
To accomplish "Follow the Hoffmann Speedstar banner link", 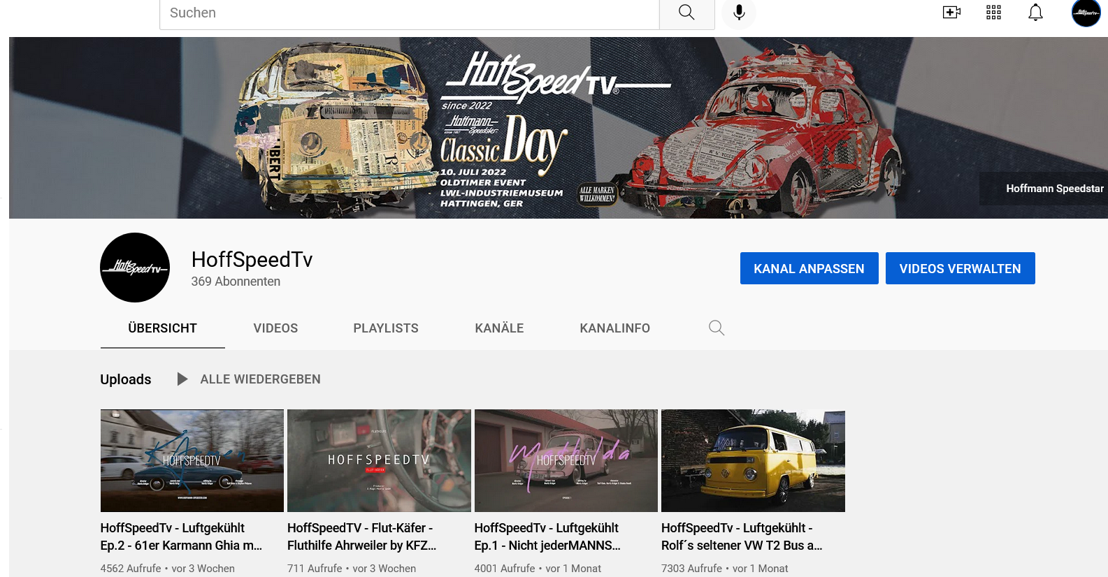I will tap(1055, 189).
